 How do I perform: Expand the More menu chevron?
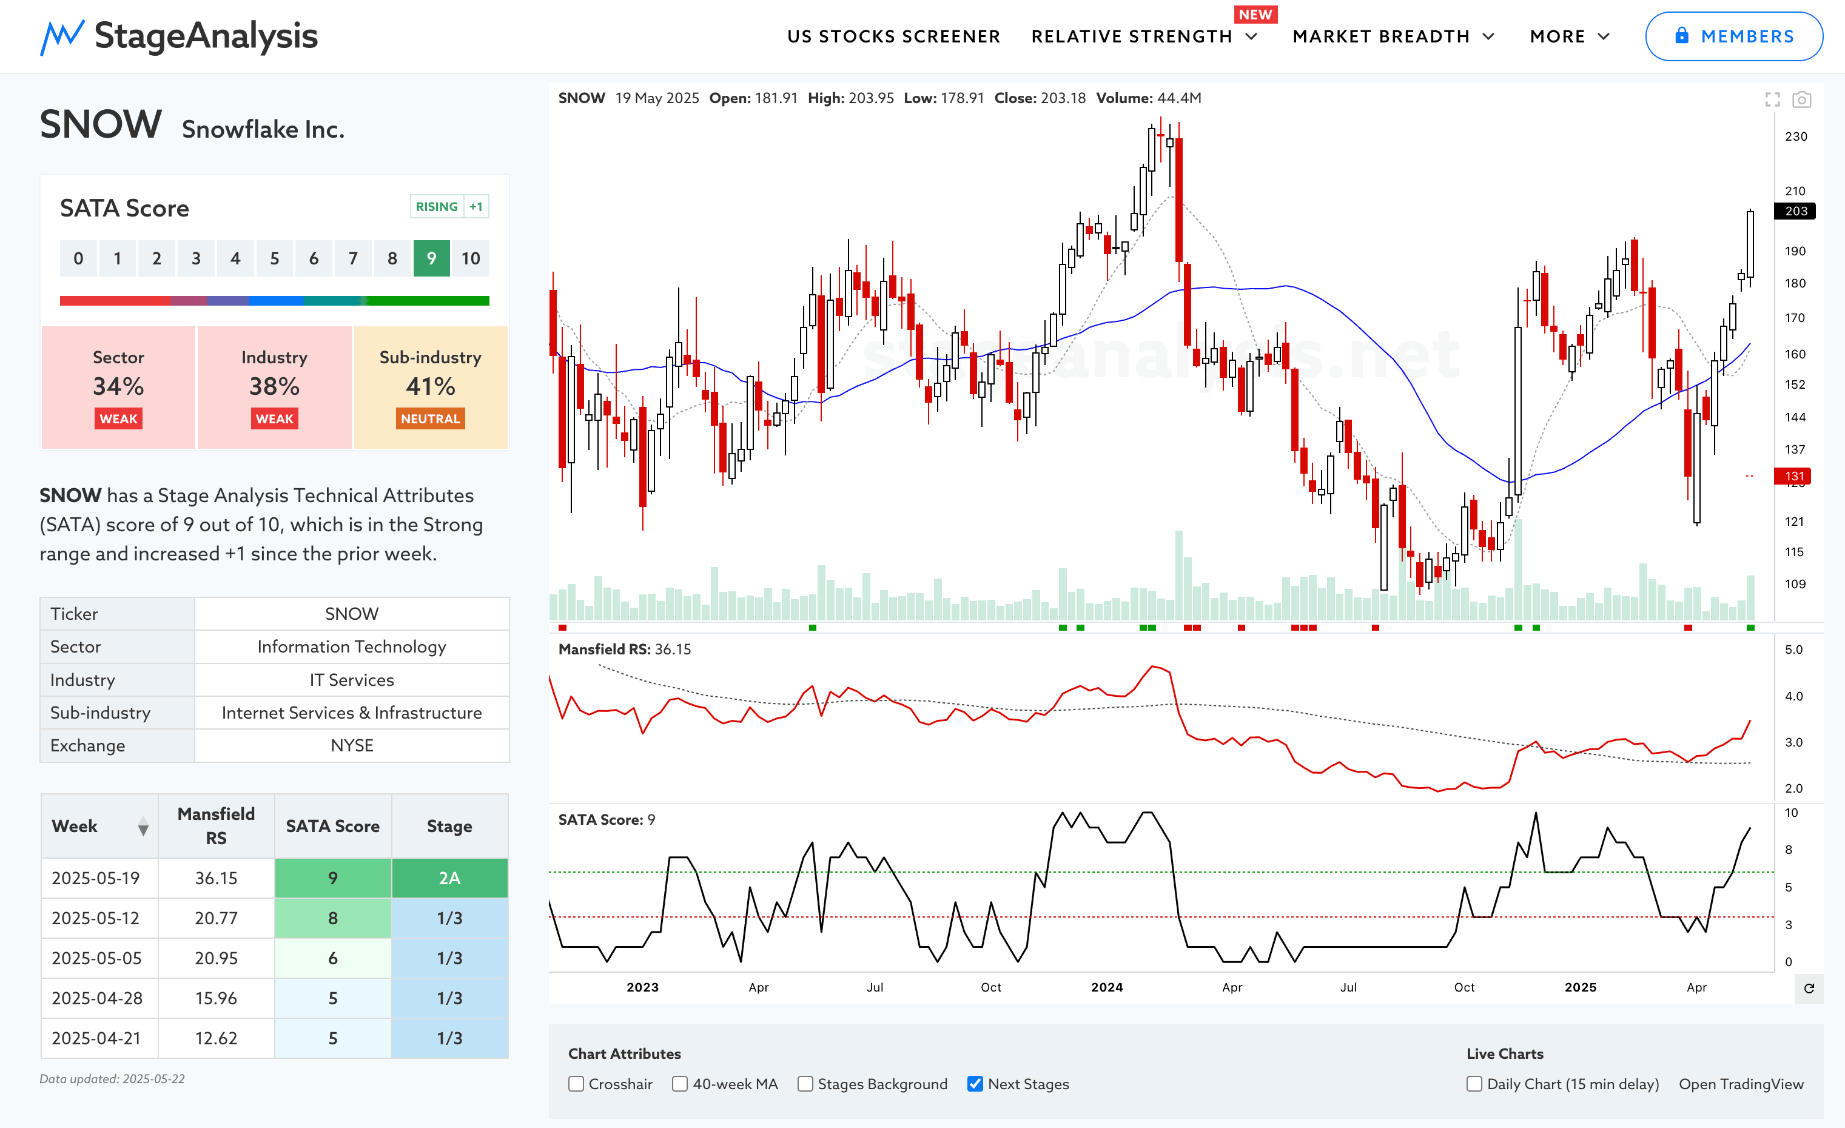point(1603,36)
